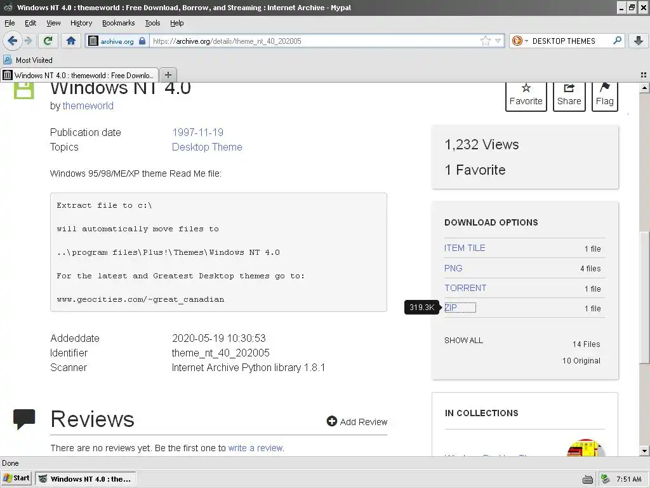Viewport: 650px width, 488px height.
Task: Click the Reviews speech bubble icon
Action: (x=24, y=419)
